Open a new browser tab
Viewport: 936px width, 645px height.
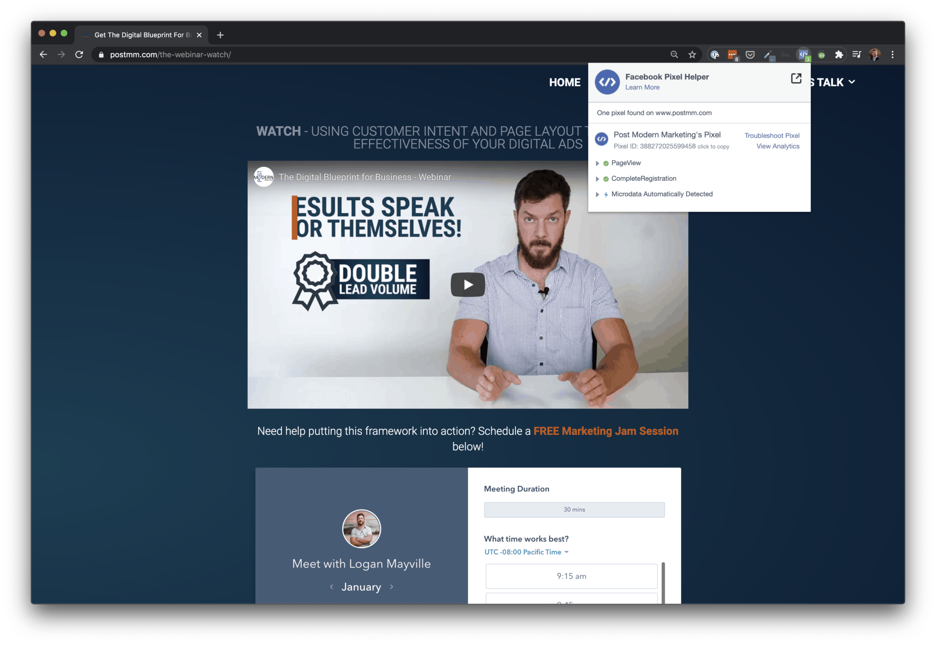pos(220,35)
